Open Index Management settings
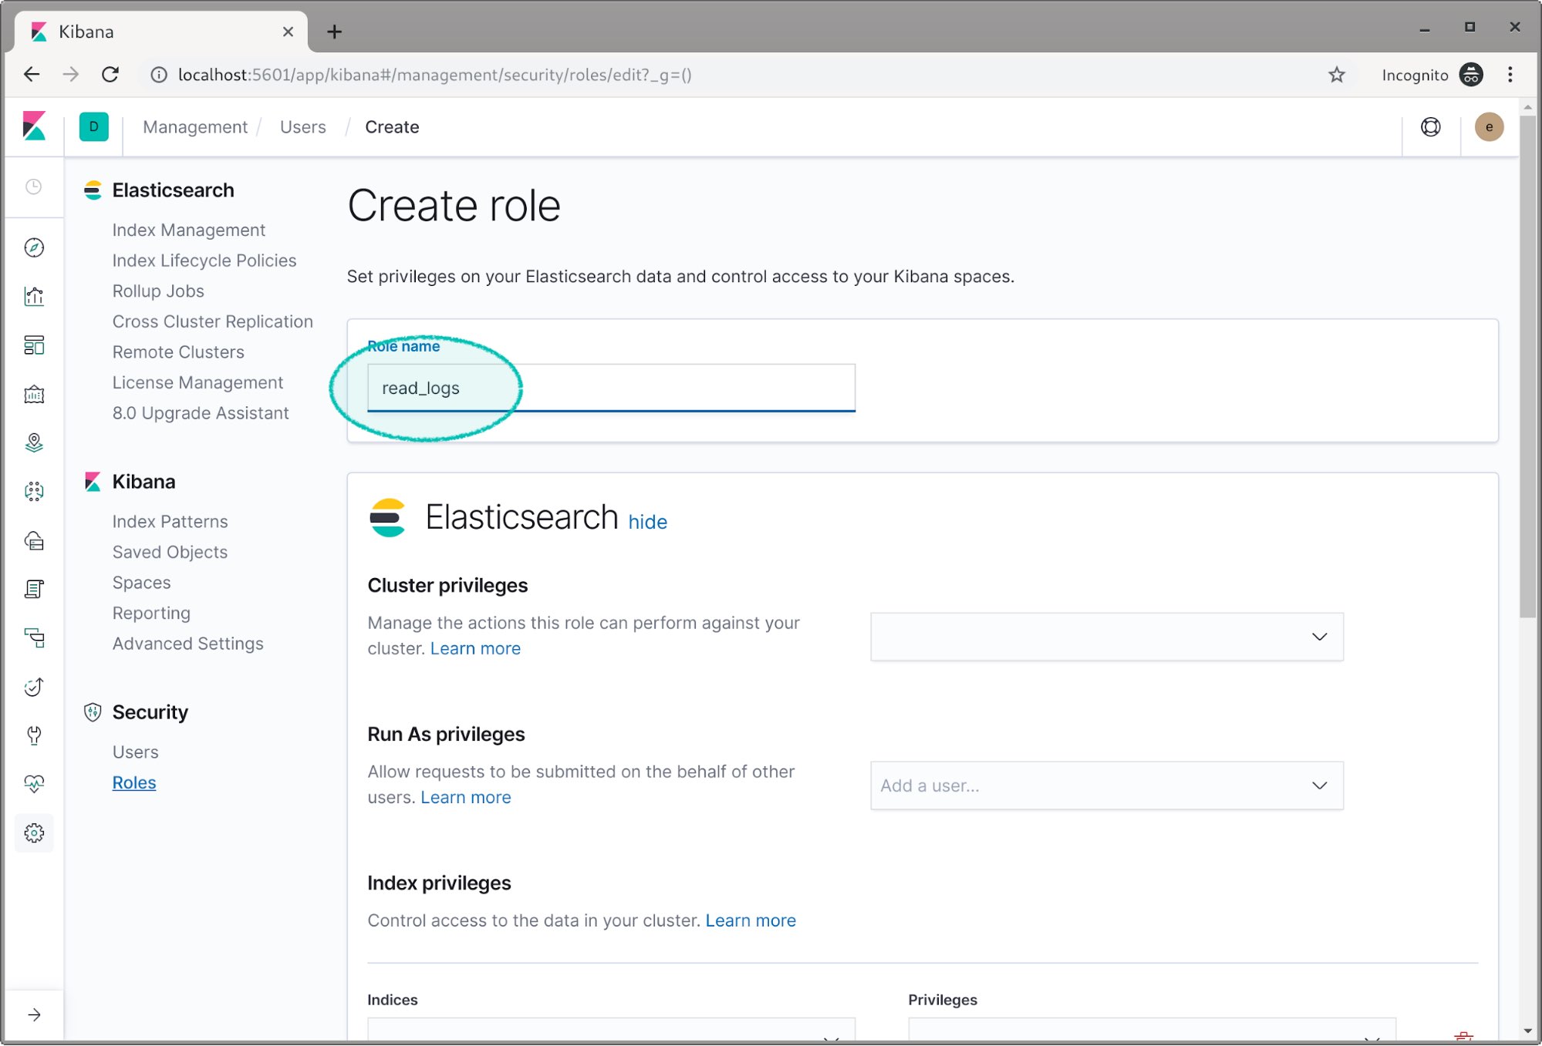Image resolution: width=1542 pixels, height=1046 pixels. (188, 229)
